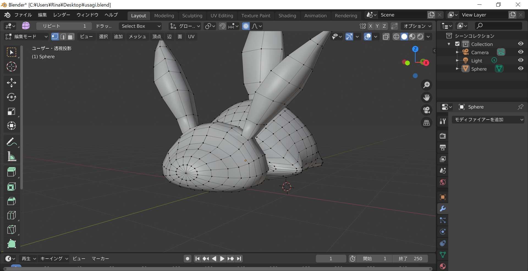Screen dimensions: 528x271
Task: Select the Bevel tool
Action: coord(12,201)
